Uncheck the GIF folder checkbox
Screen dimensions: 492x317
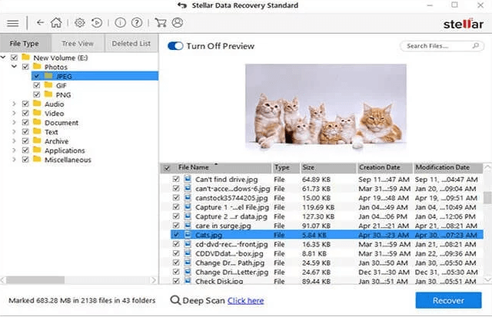point(37,85)
